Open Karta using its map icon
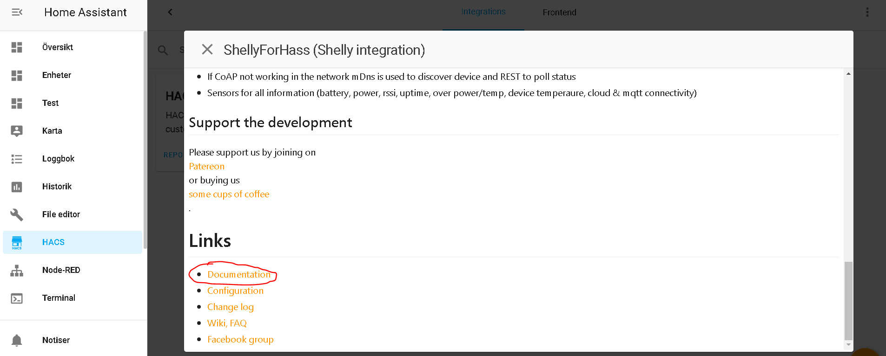This screenshot has height=356, width=886. 17,131
